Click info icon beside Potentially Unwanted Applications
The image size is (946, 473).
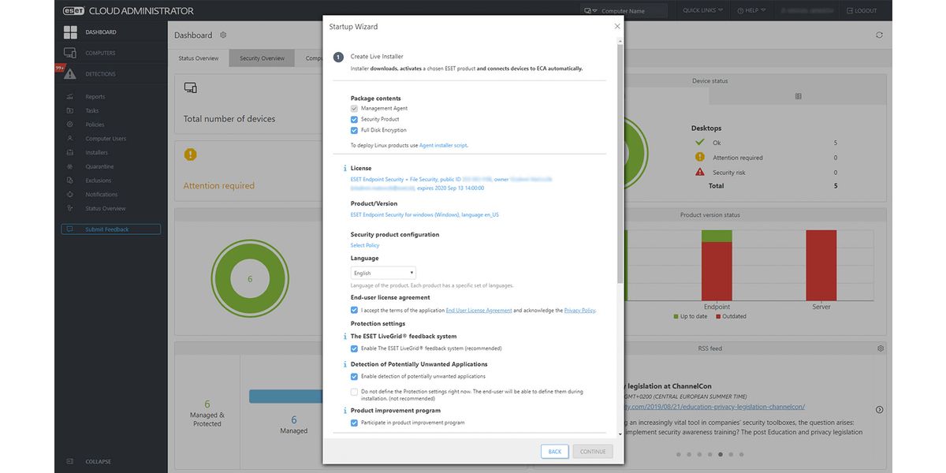coord(345,365)
